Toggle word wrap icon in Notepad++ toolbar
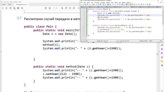164x92 pixels. [x=122, y=4]
